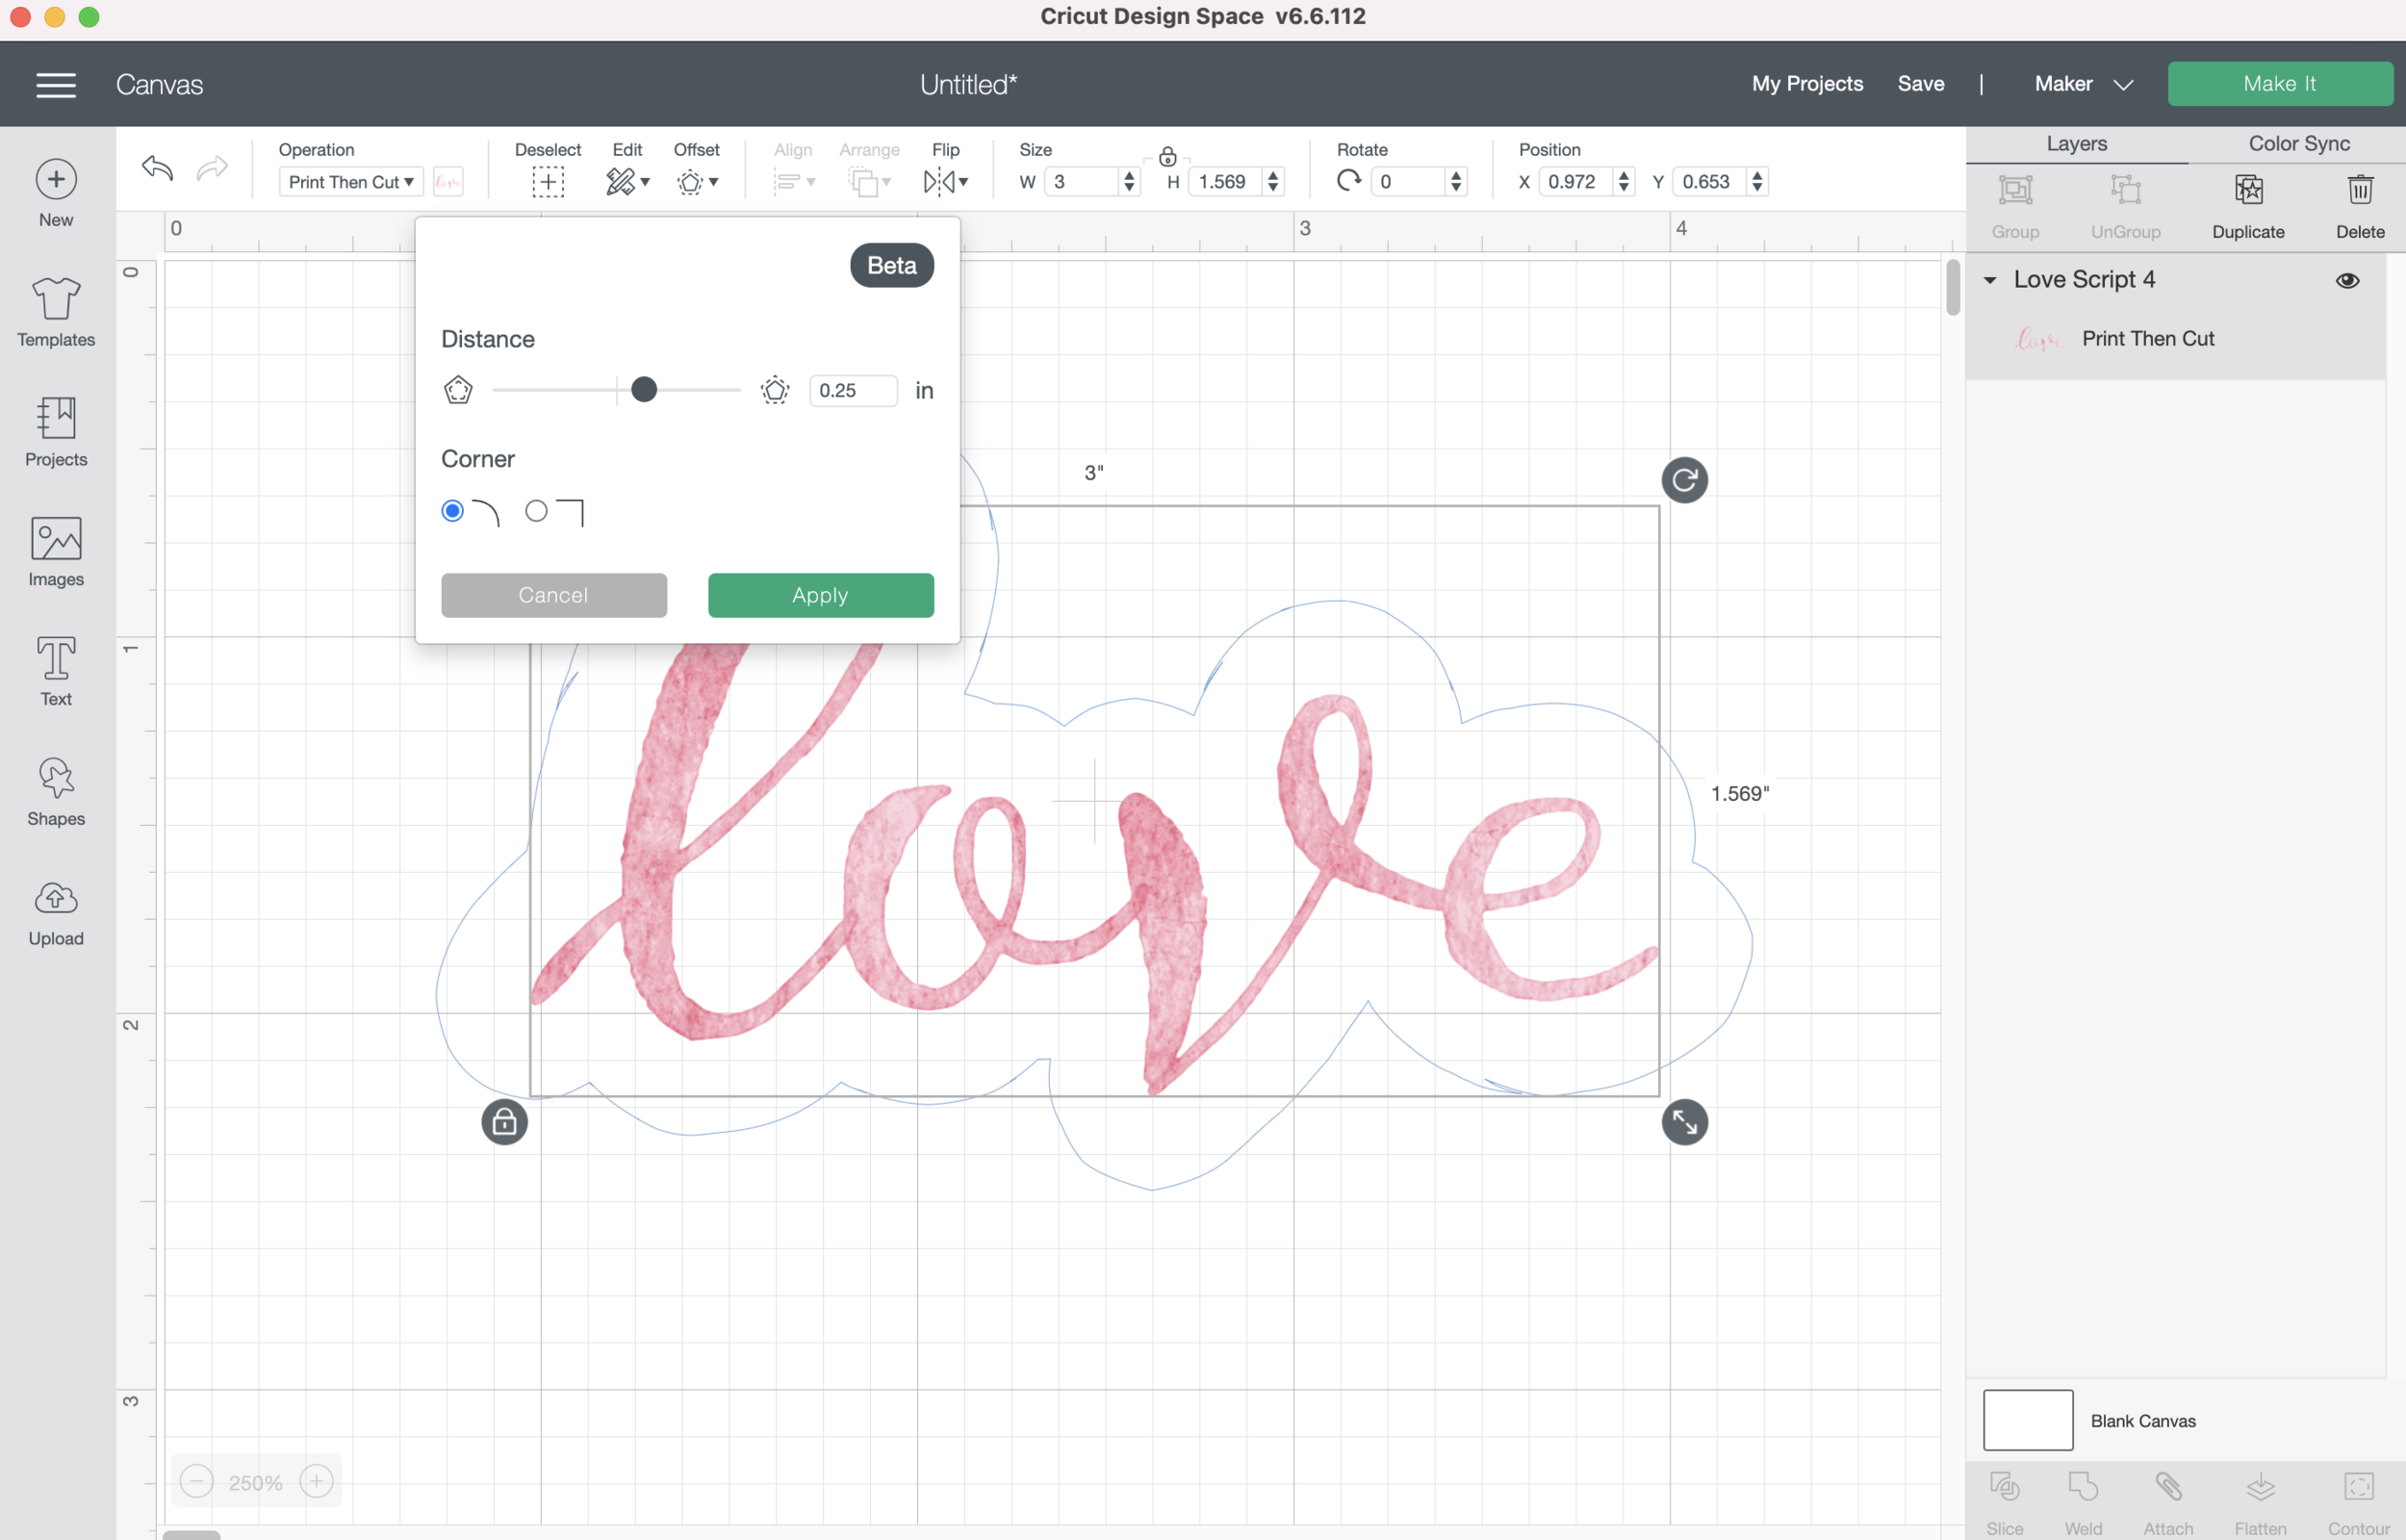
Task: Click the Make It button
Action: 2279,84
